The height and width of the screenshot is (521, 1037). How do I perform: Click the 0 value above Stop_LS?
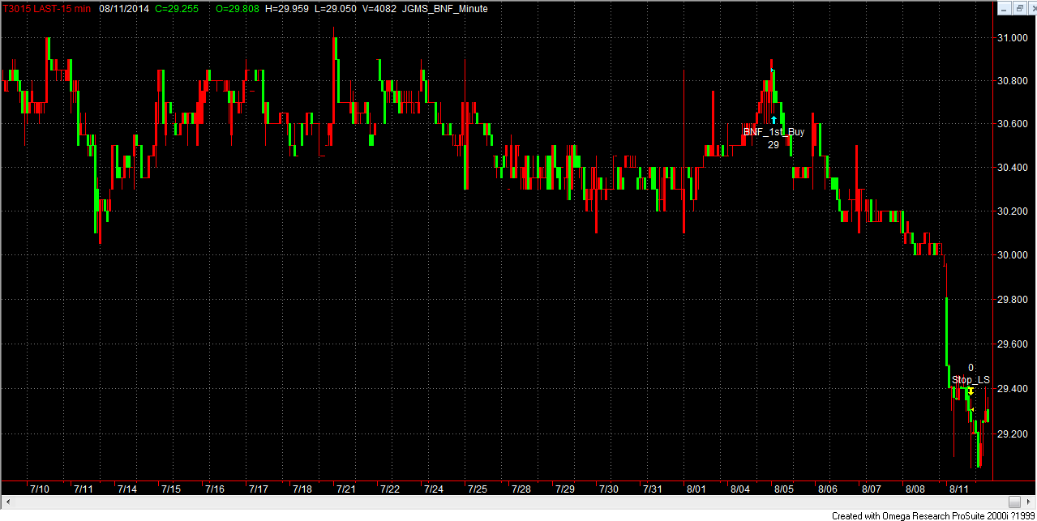tap(971, 368)
